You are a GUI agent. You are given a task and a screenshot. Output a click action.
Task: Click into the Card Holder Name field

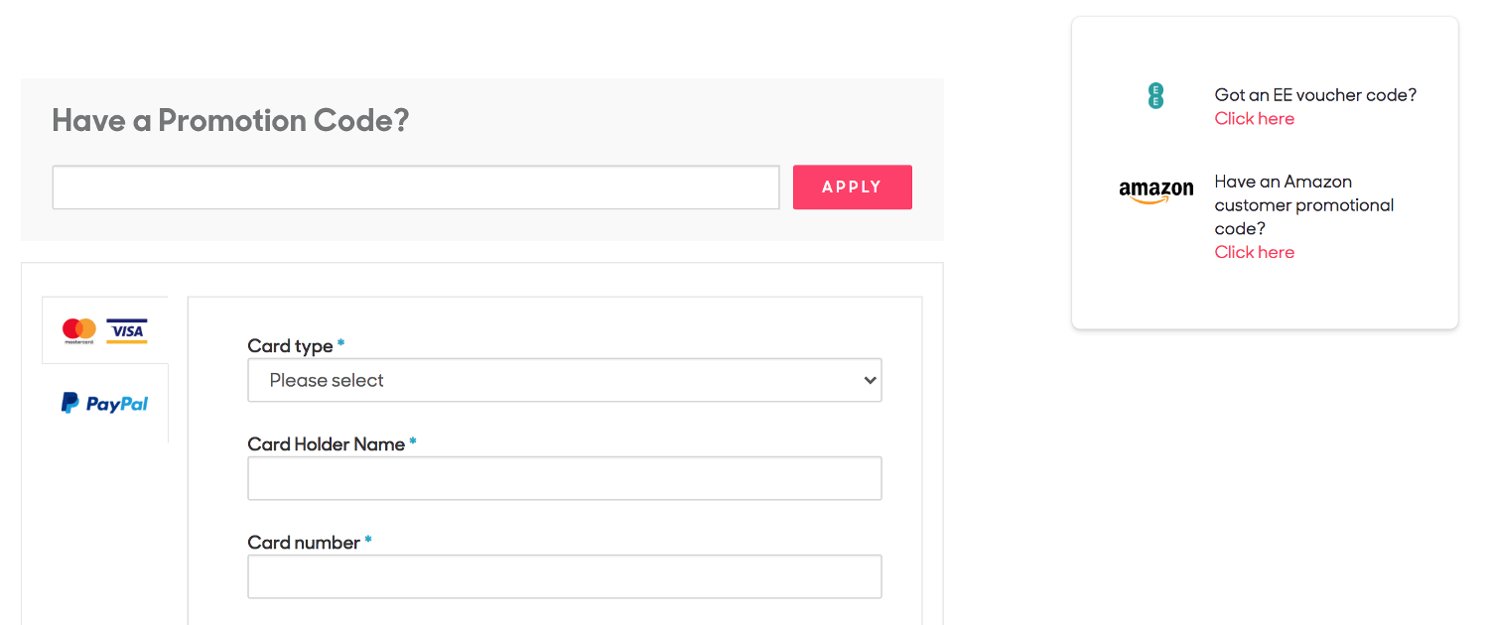tap(565, 478)
